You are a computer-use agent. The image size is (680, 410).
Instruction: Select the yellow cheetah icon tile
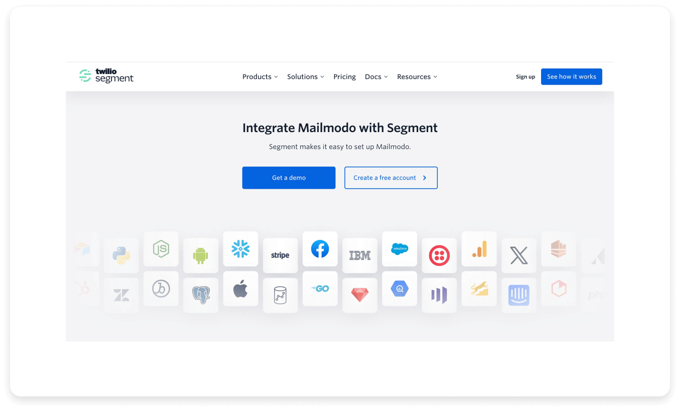(479, 289)
